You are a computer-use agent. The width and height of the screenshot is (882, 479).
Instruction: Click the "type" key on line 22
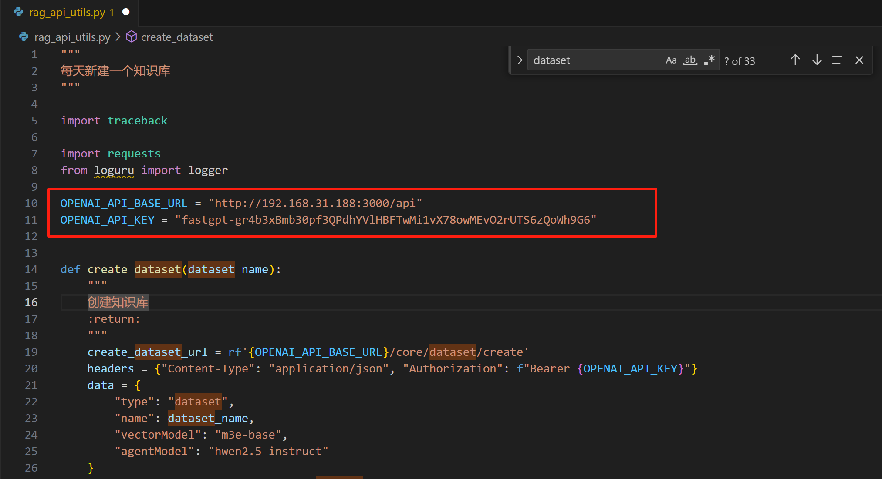coord(134,402)
